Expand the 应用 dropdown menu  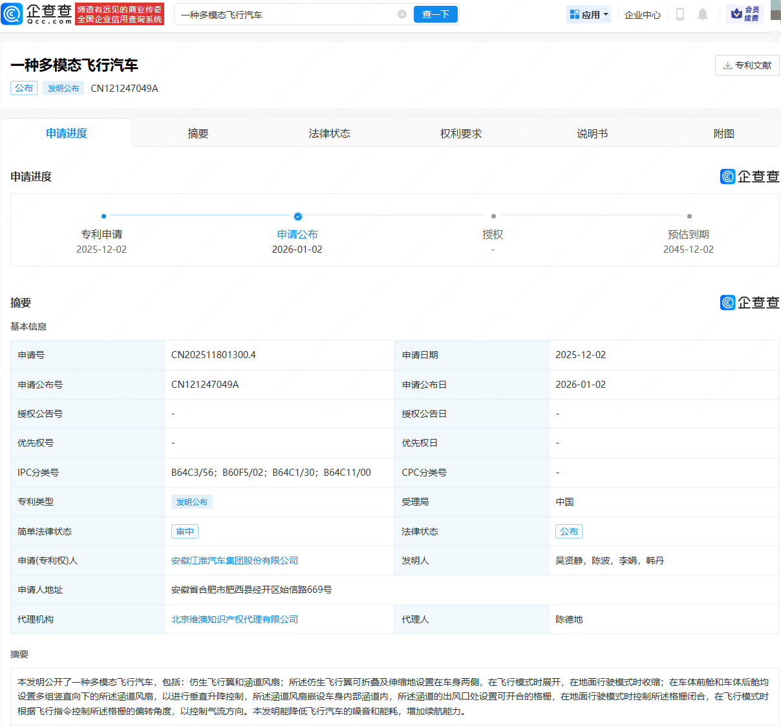[589, 14]
